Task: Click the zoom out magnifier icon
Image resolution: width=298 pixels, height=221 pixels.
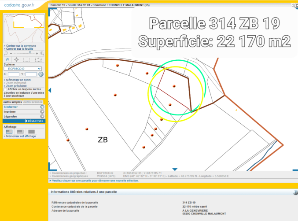Action: tap(6, 53)
